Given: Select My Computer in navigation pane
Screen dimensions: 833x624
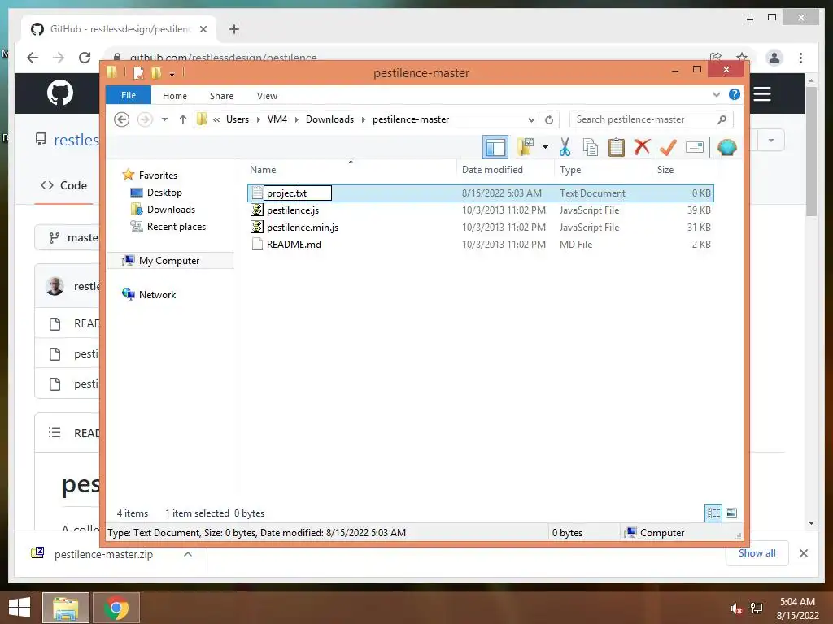Looking at the screenshot, I should tap(169, 261).
